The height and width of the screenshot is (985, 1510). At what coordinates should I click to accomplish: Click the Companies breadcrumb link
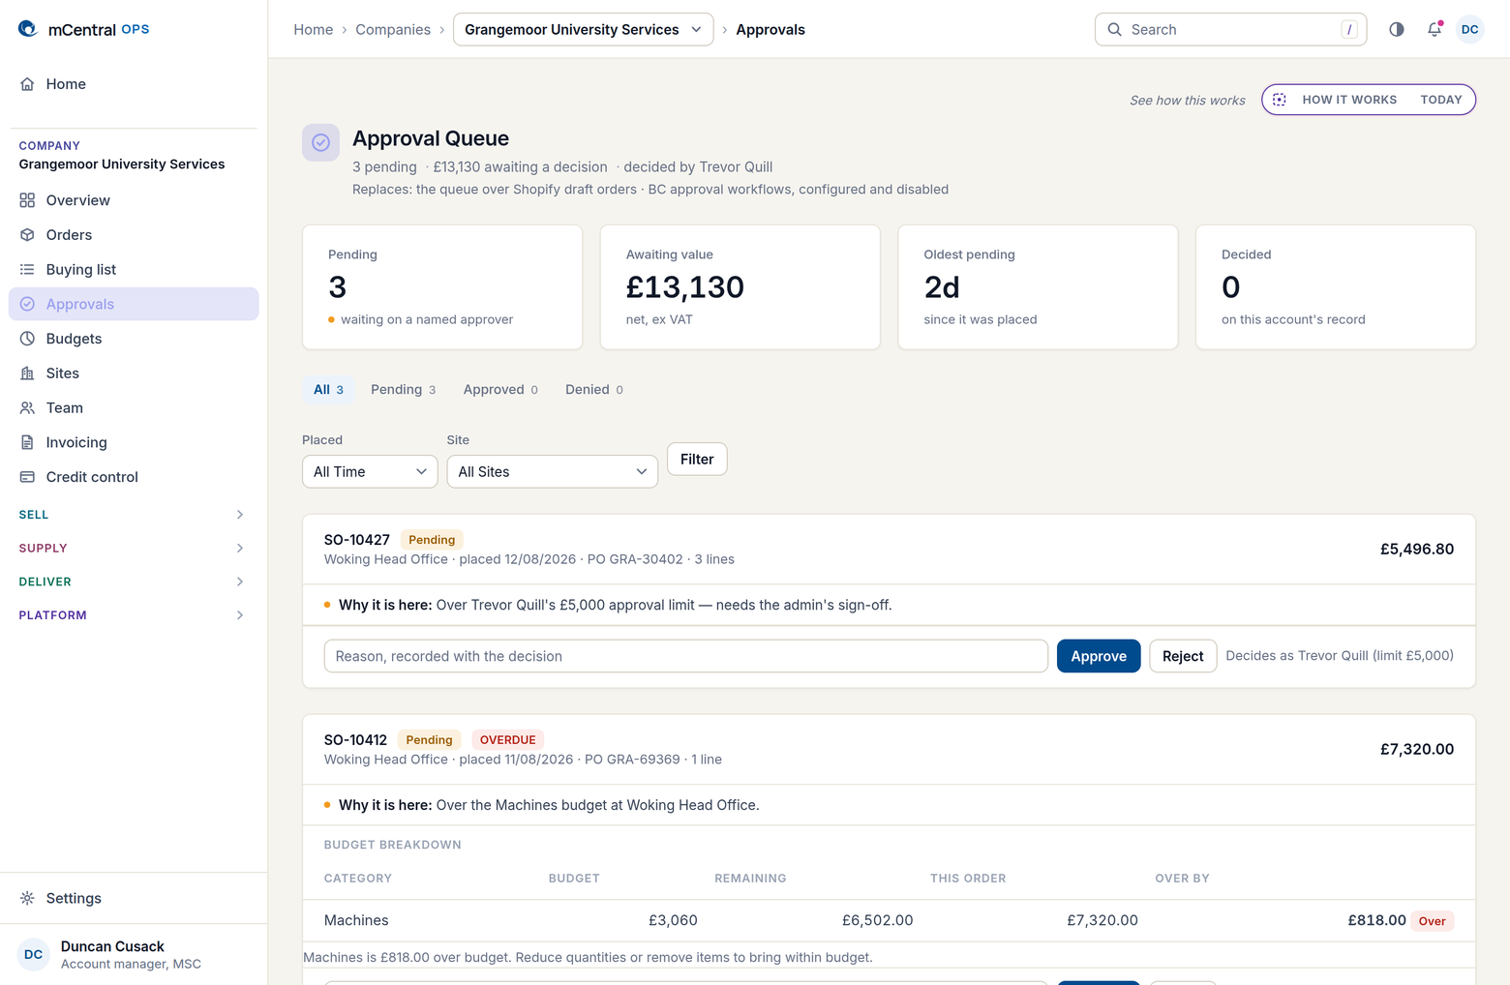tap(393, 30)
